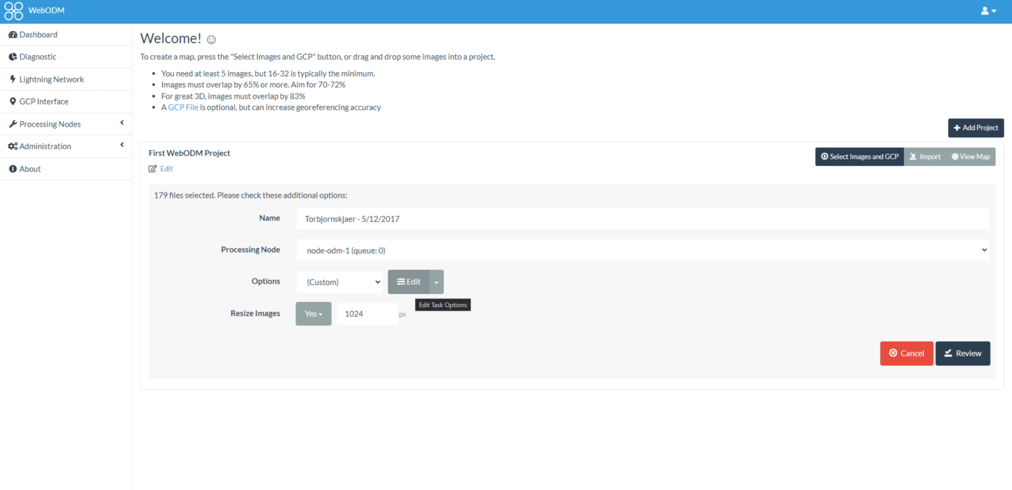This screenshot has width=1012, height=490.
Task: Click the Add Project button
Action: click(x=976, y=128)
